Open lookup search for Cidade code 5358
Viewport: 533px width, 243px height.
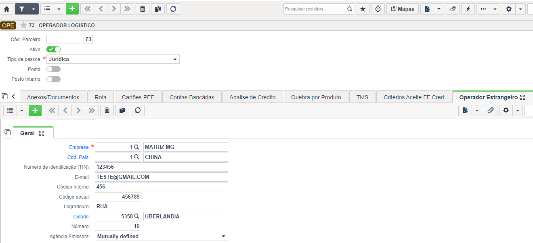[136, 216]
